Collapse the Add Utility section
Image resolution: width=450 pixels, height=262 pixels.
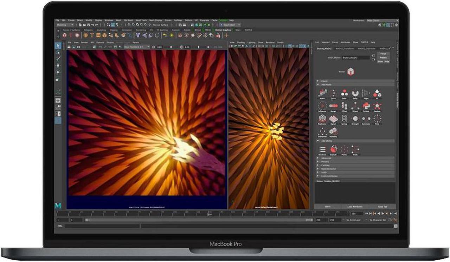355,141
